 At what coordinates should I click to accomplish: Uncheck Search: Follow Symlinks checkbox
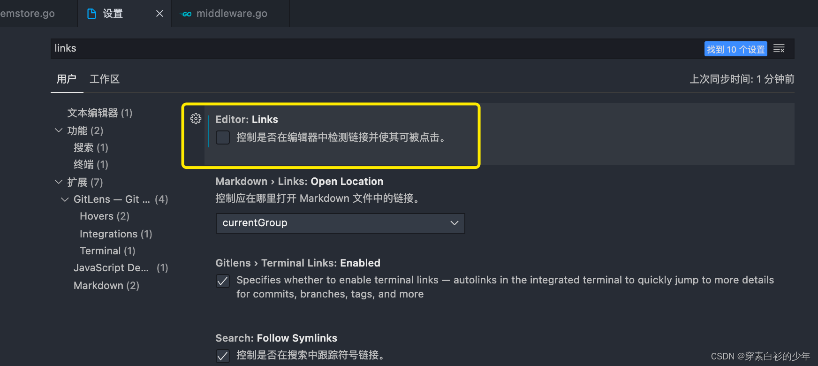[x=223, y=356]
